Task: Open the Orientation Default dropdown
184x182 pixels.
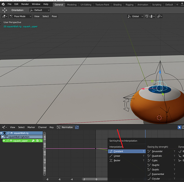Action: coord(40,10)
